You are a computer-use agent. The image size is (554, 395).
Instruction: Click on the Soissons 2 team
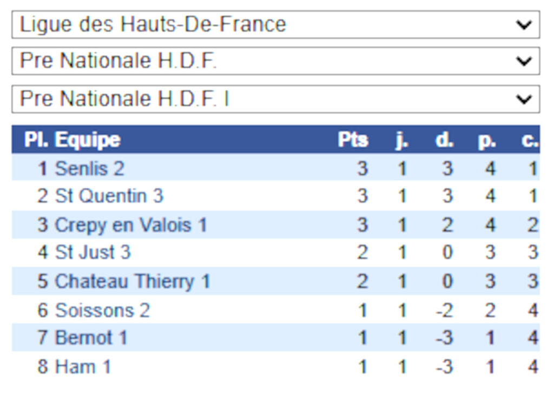(102, 311)
